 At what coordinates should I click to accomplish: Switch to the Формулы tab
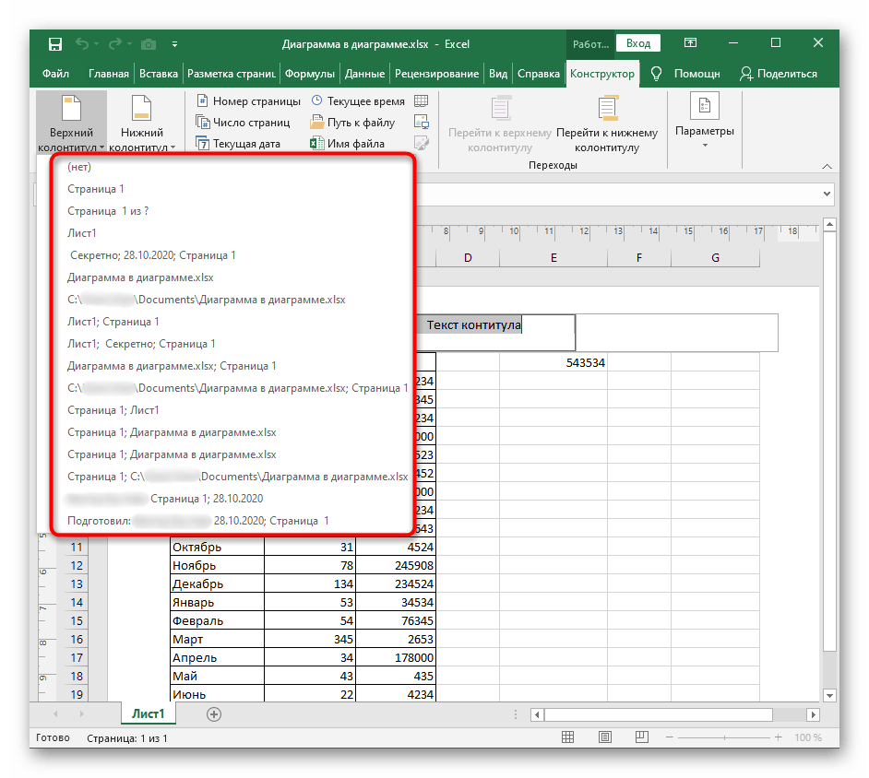click(x=309, y=74)
